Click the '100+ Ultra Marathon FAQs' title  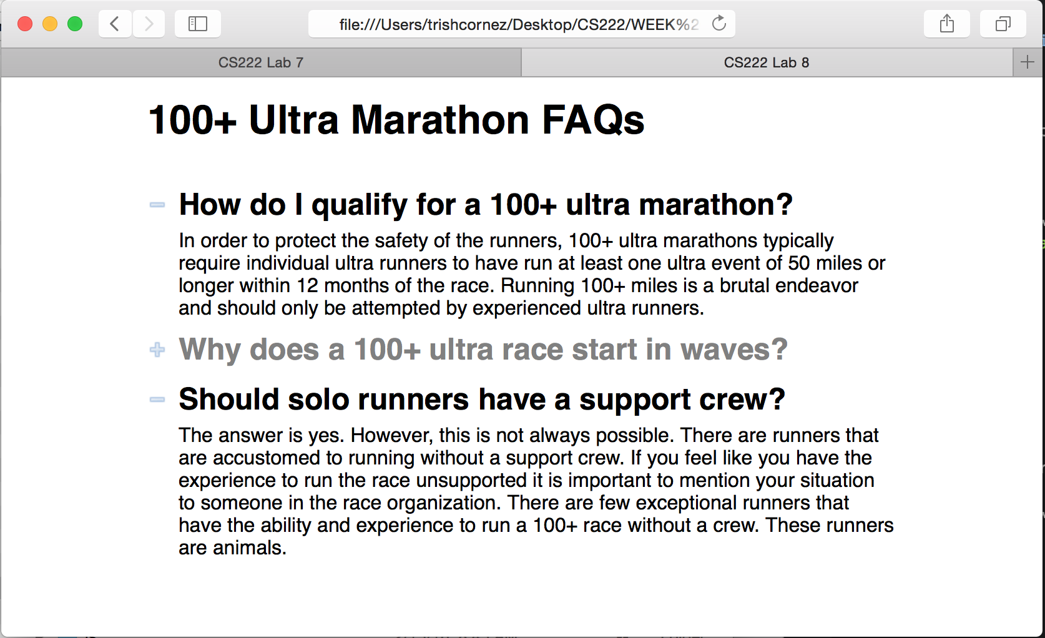click(396, 120)
